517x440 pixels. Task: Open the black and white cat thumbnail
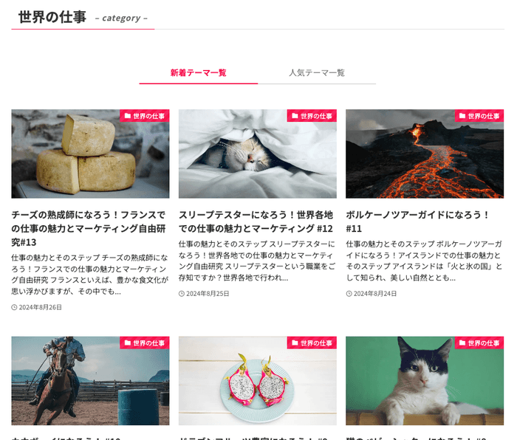click(x=425, y=381)
